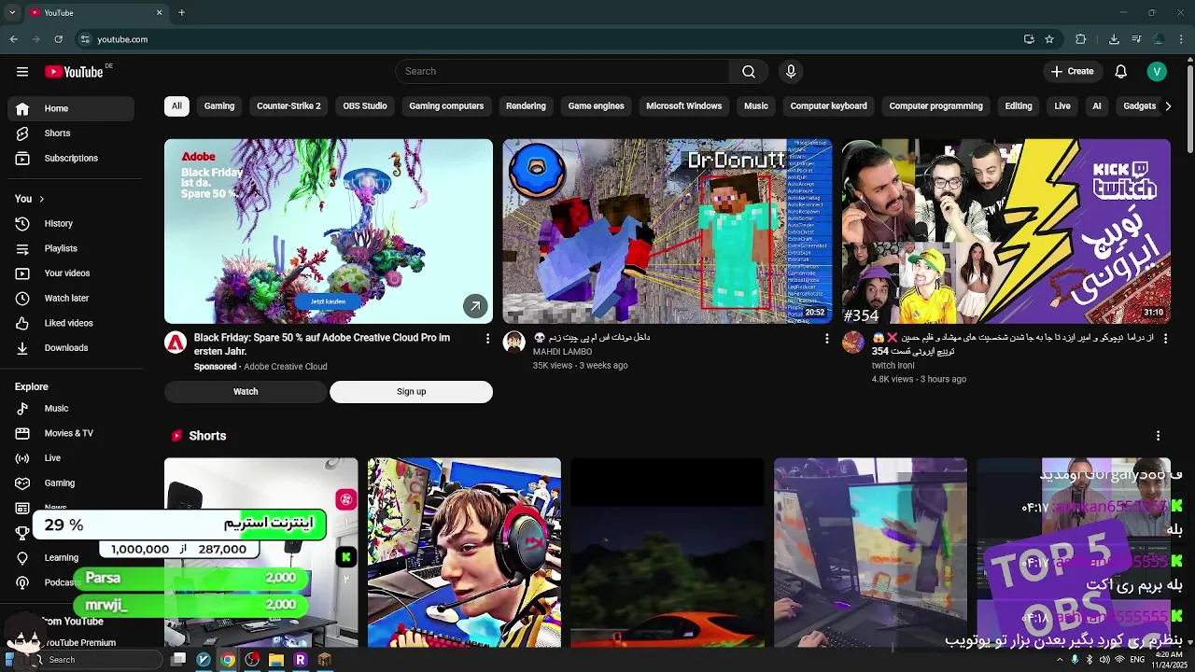Reload the page in Chrome
This screenshot has width=1195, height=672.
click(59, 39)
